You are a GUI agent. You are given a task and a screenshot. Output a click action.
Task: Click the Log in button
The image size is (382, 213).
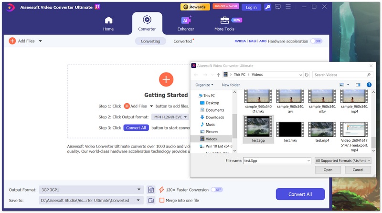coord(251,7)
